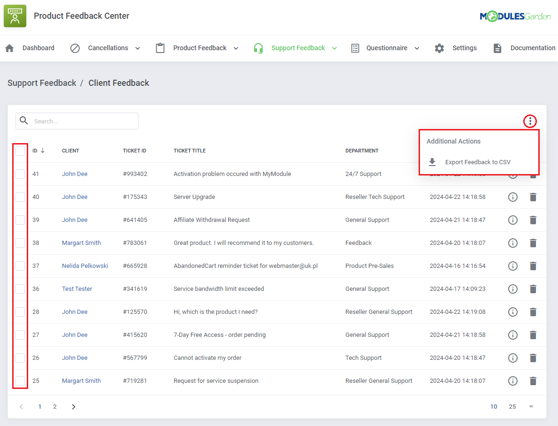Open the Documentation menu item
Viewport: 558px width, 426px height.
click(x=533, y=48)
